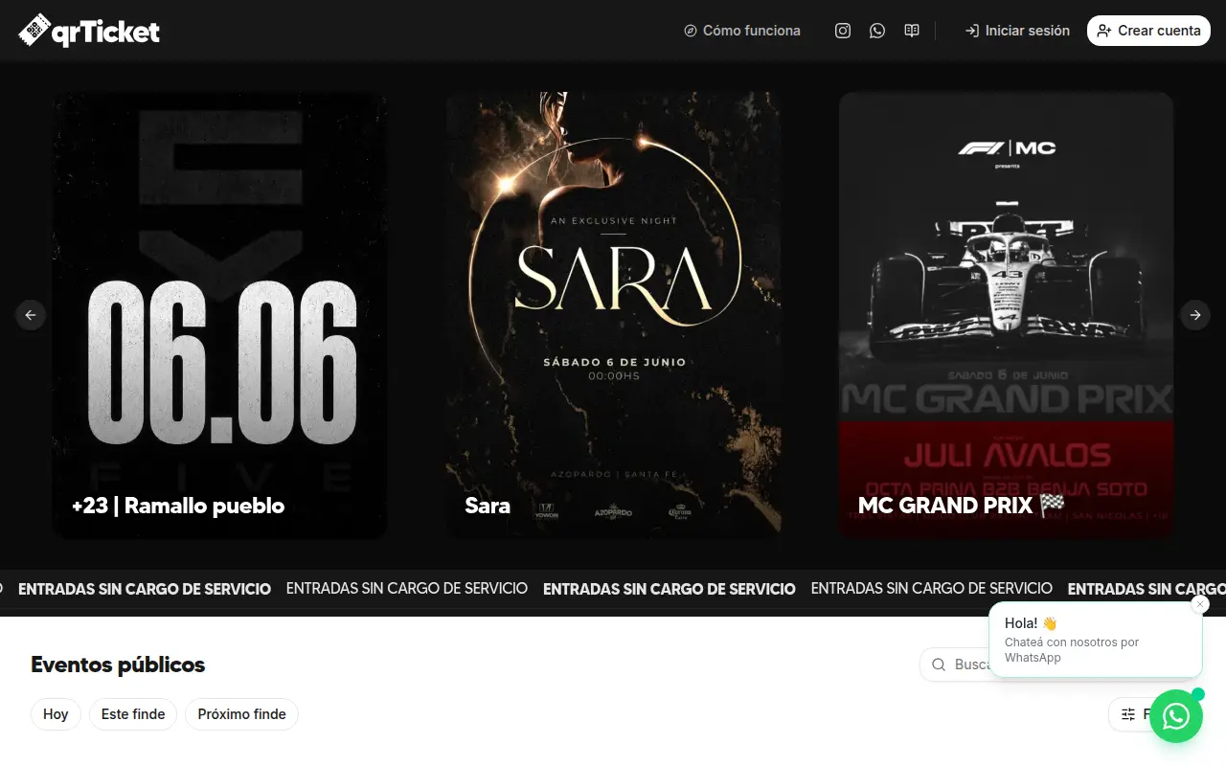Open the MC GRAND PRIX event card

pos(1006,315)
